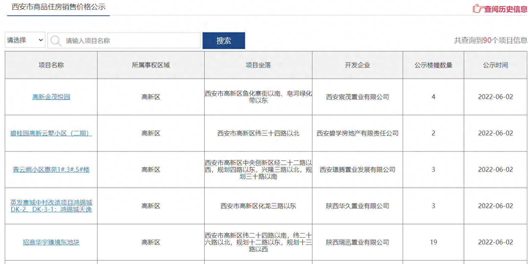Click the 项目名称 column header
The height and width of the screenshot is (264, 529).
click(x=51, y=65)
